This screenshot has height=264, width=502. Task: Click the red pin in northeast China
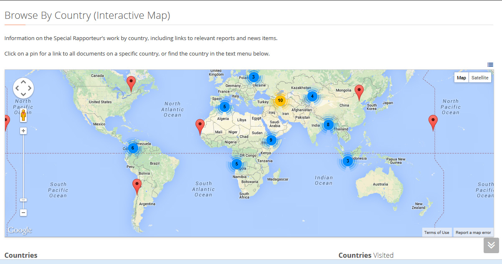(359, 93)
